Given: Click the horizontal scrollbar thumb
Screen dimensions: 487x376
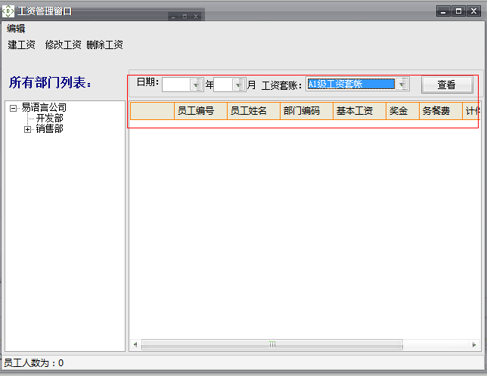Looking at the screenshot, I should (272, 344).
